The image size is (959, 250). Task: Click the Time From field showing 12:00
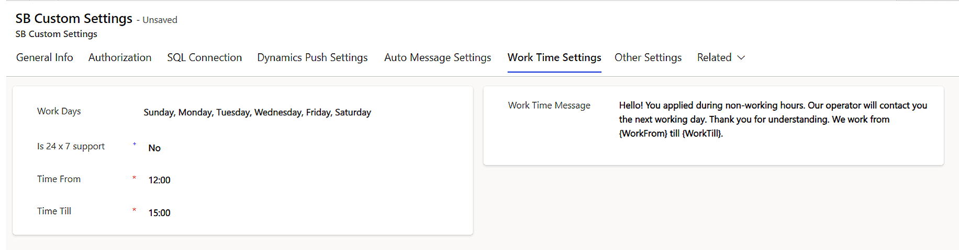(x=160, y=180)
